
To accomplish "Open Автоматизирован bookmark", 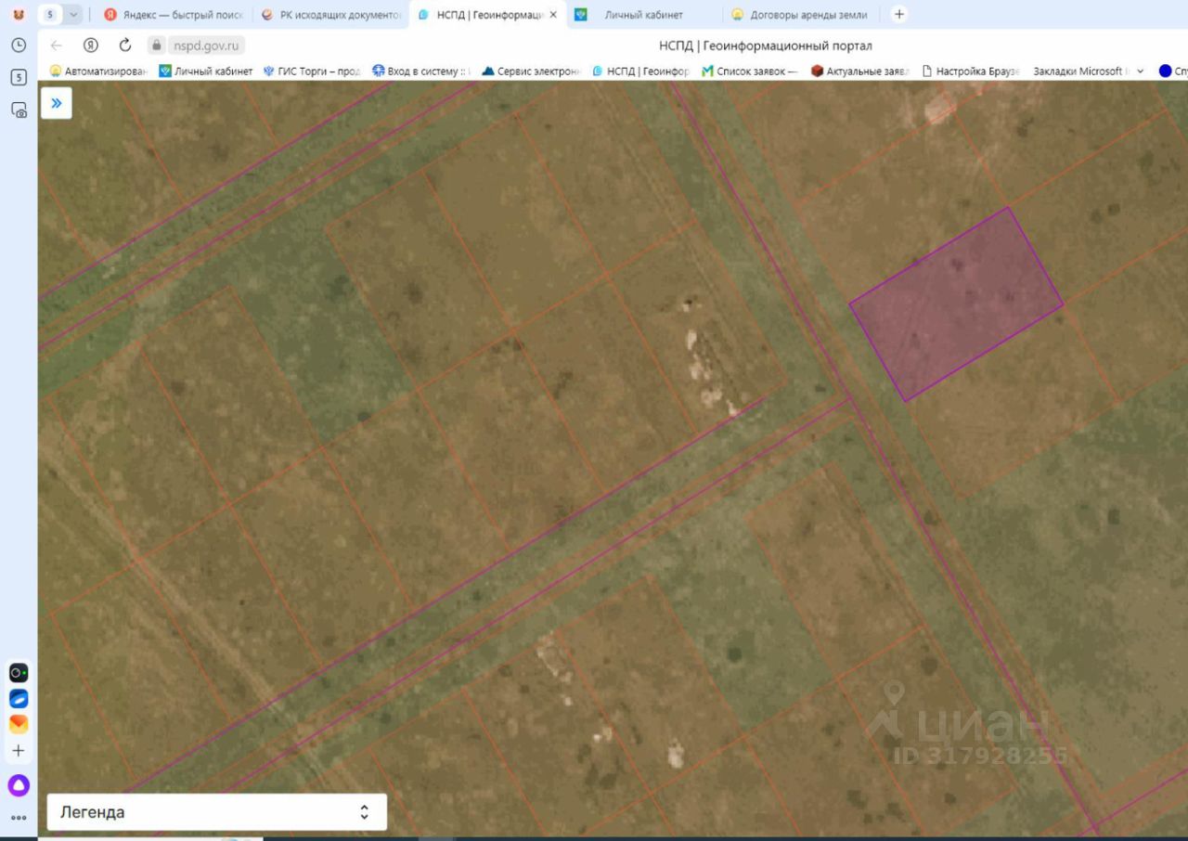I will tap(98, 71).
